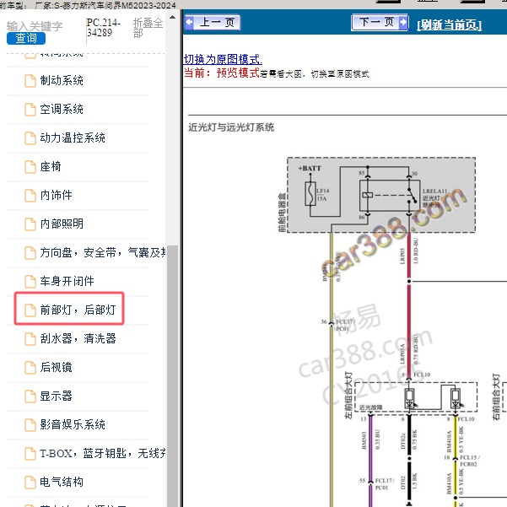The width and height of the screenshot is (507, 507).
Task: Open the 动力温控系统 tree item
Action: 73,138
